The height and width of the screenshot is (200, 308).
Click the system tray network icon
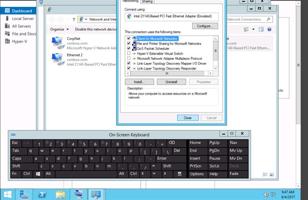pos(273,194)
